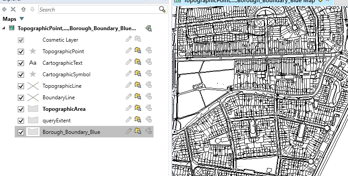
Task: Toggle auto label icon for CartographicSymbol
Action: (x=149, y=74)
